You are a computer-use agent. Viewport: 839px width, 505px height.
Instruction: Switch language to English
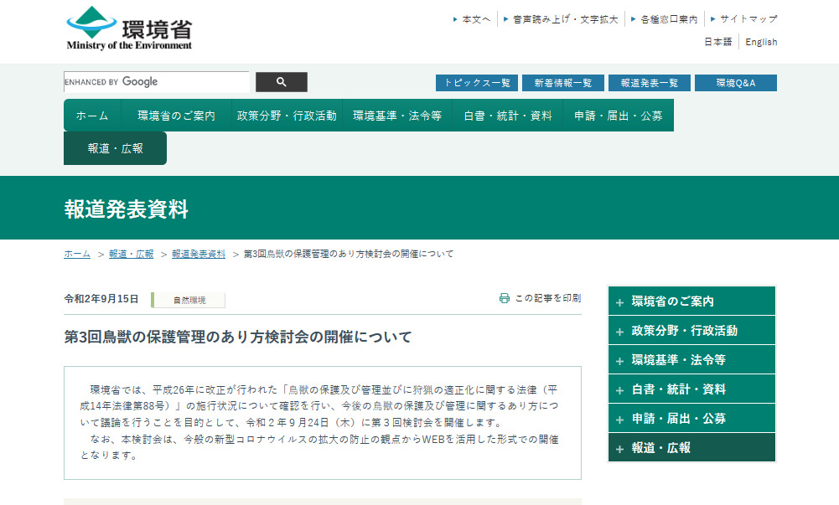tap(761, 42)
